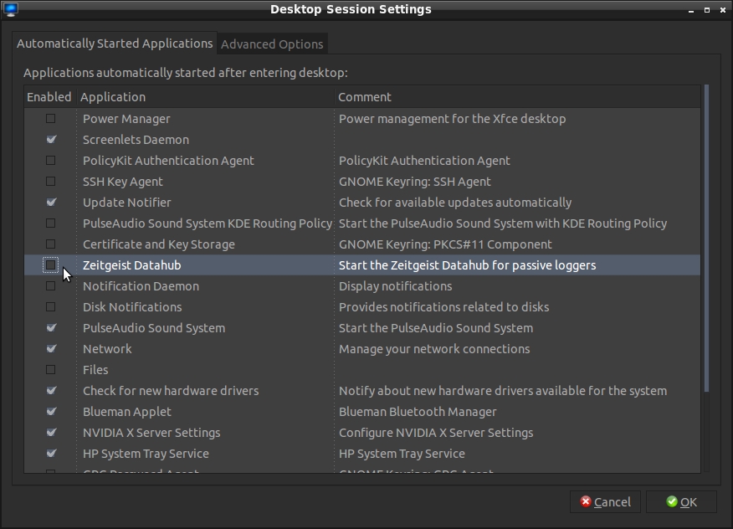Click the Cancel button

pyautogui.click(x=605, y=501)
